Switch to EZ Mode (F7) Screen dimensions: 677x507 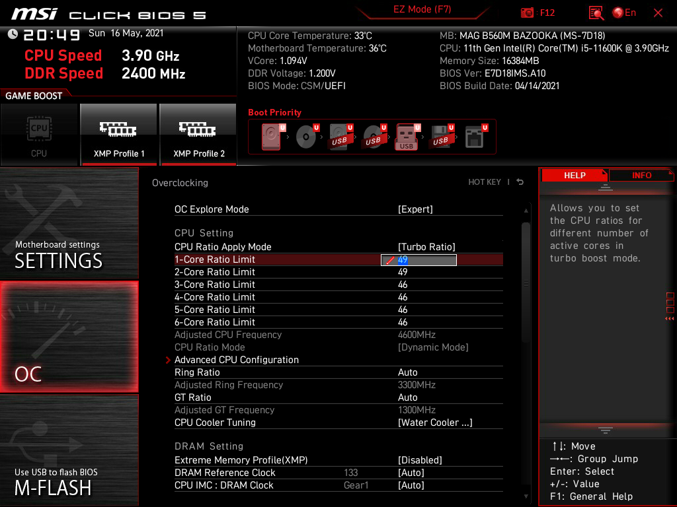point(422,9)
